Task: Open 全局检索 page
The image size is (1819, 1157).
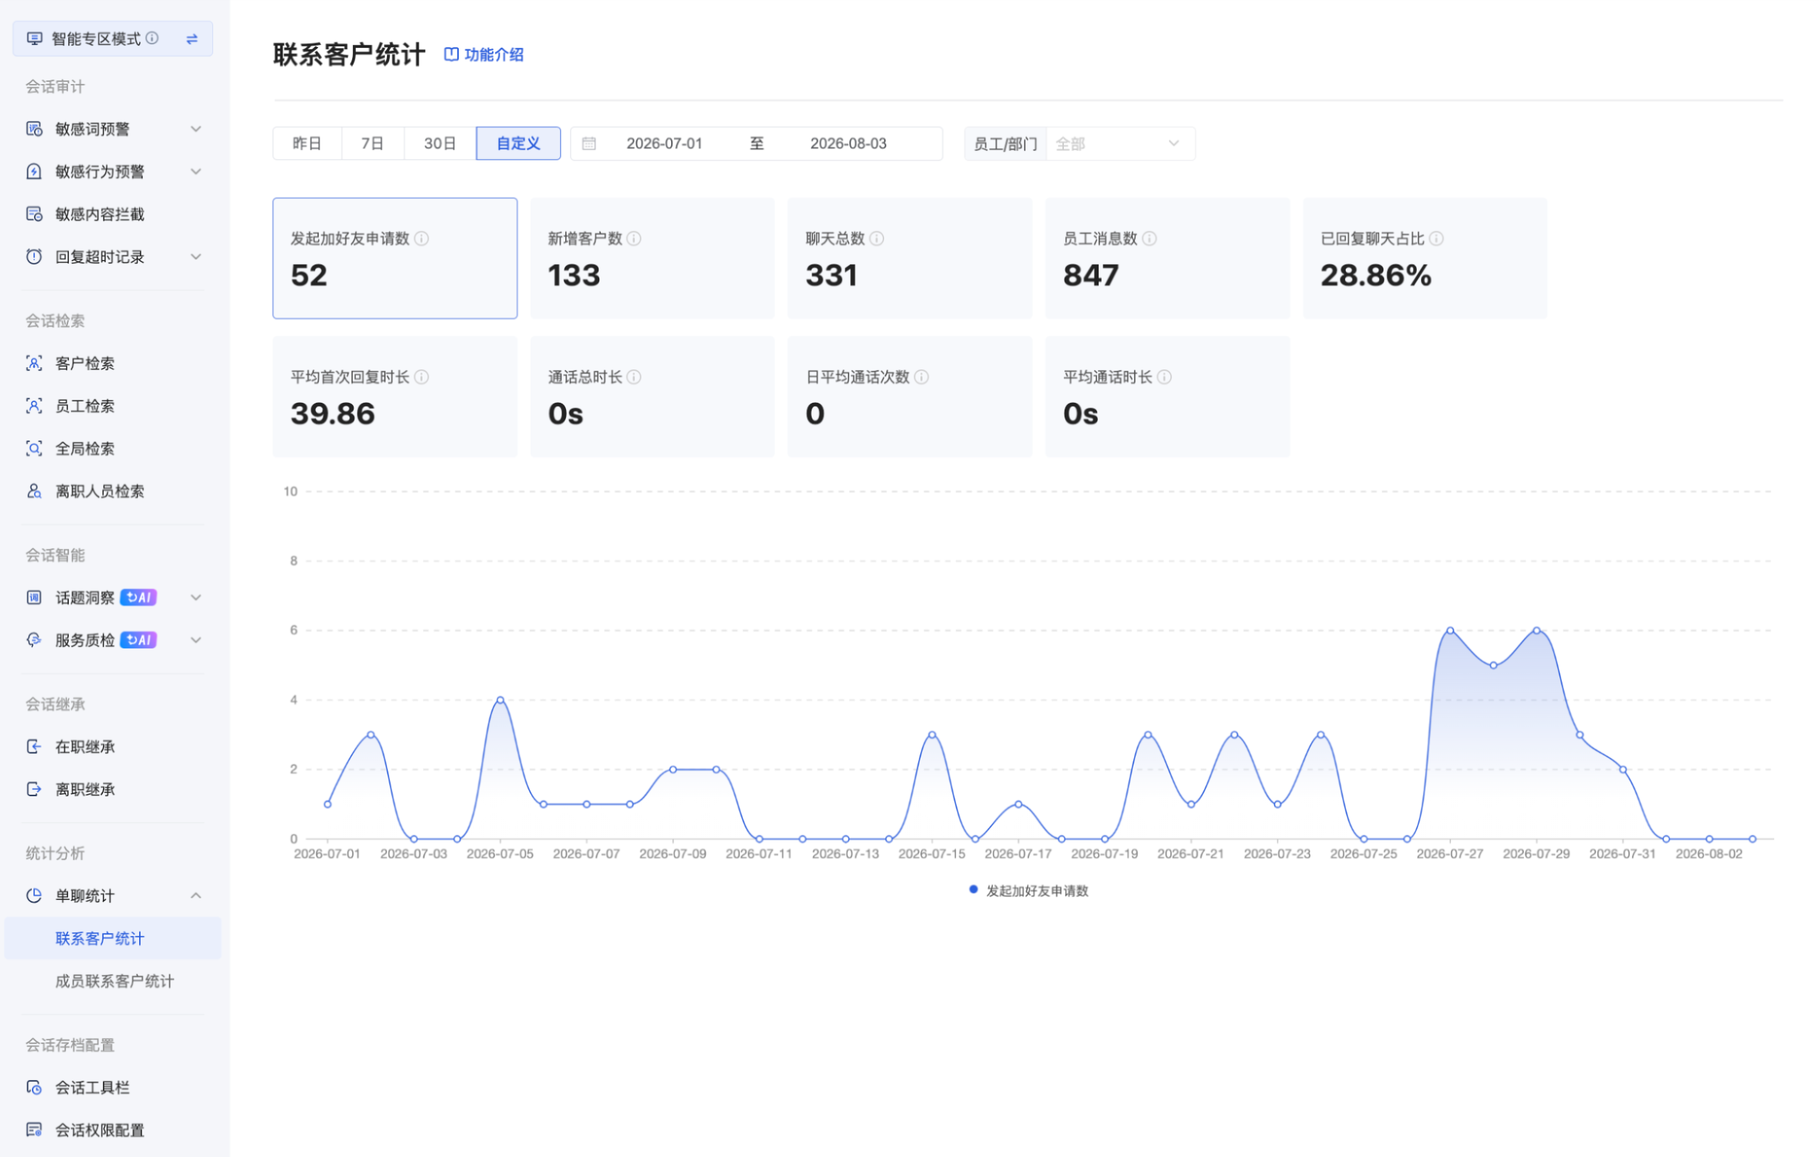Action: 85,448
